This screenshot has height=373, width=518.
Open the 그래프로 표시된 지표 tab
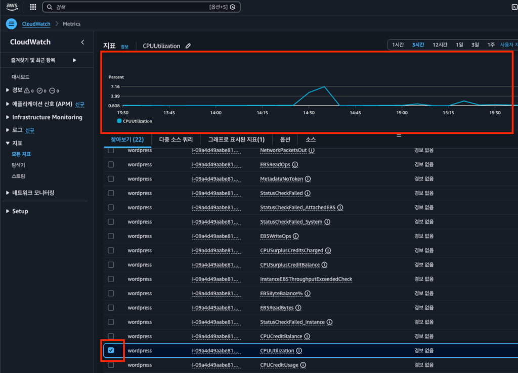click(x=237, y=139)
